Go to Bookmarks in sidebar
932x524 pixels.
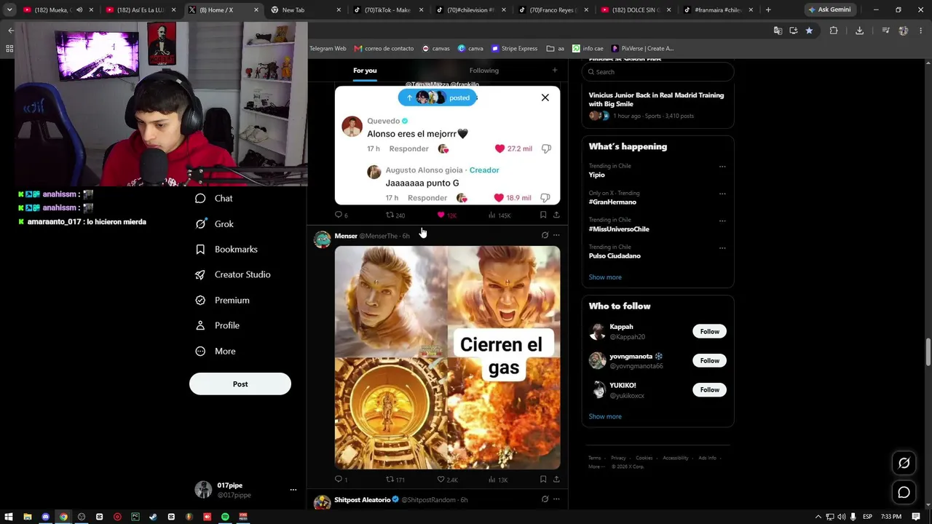pyautogui.click(x=226, y=249)
